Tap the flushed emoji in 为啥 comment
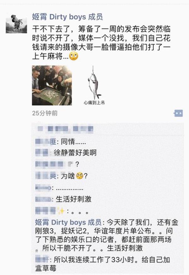189x275 pixels. [80, 176]
